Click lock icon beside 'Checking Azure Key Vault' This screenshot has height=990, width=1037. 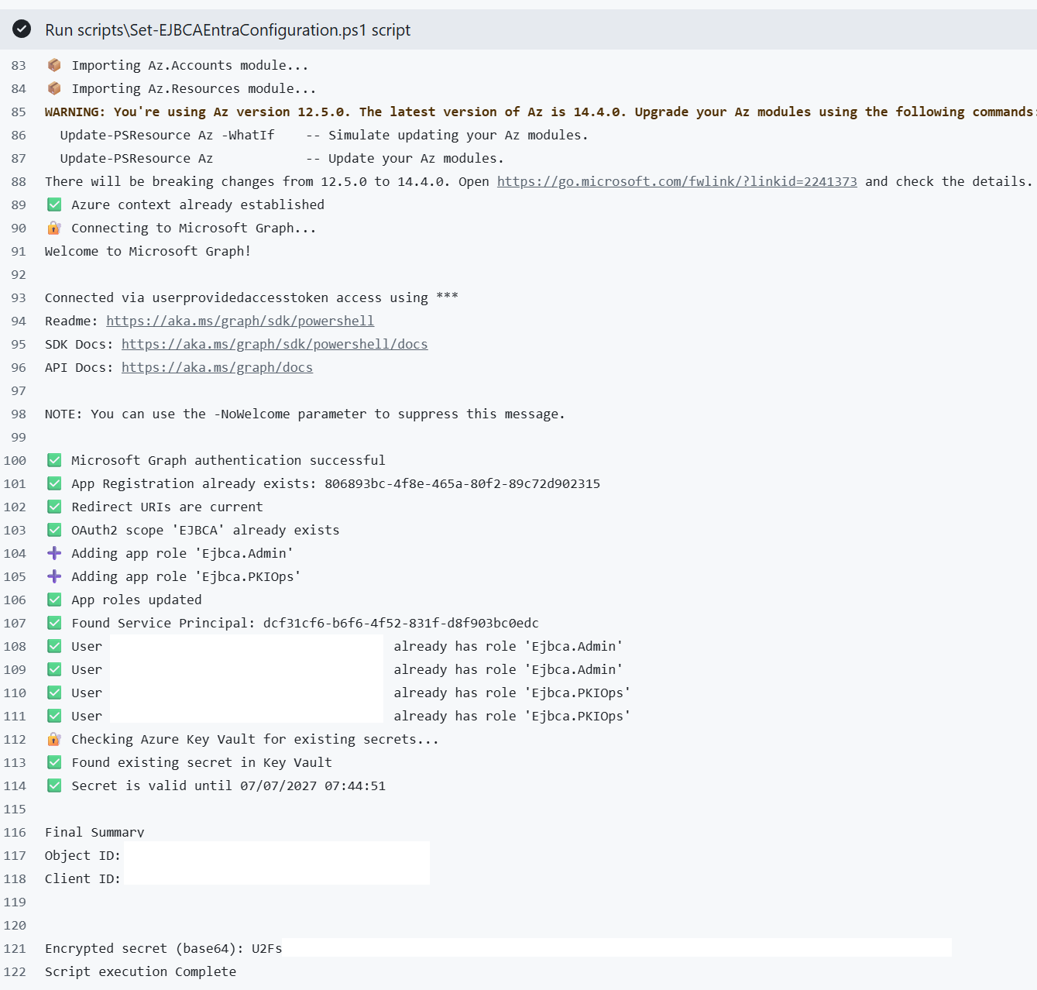pos(54,739)
